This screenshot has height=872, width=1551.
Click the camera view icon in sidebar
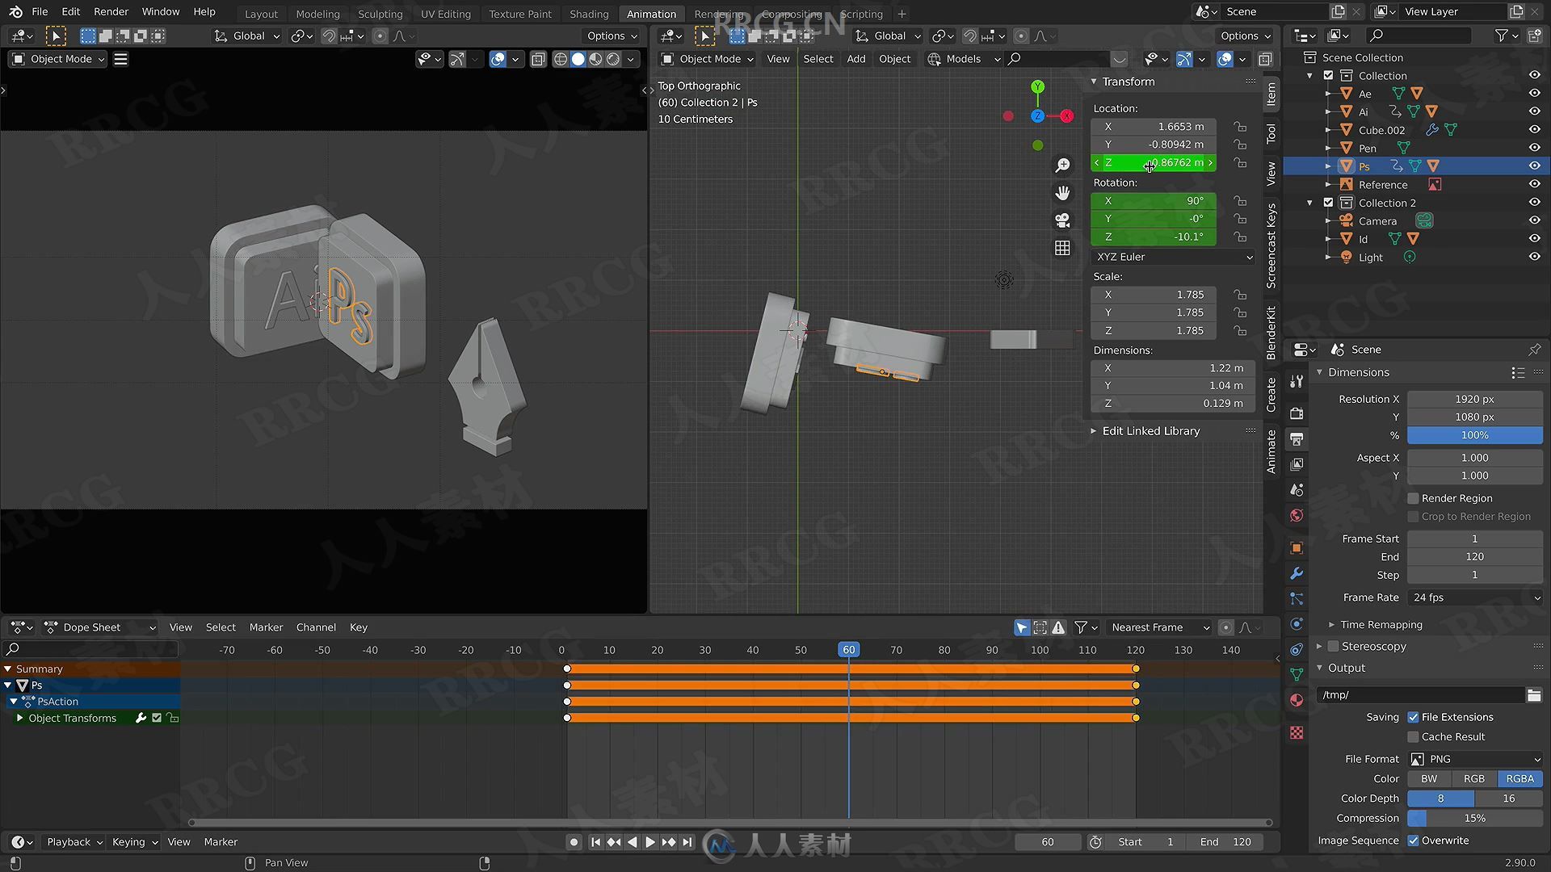[x=1062, y=220]
